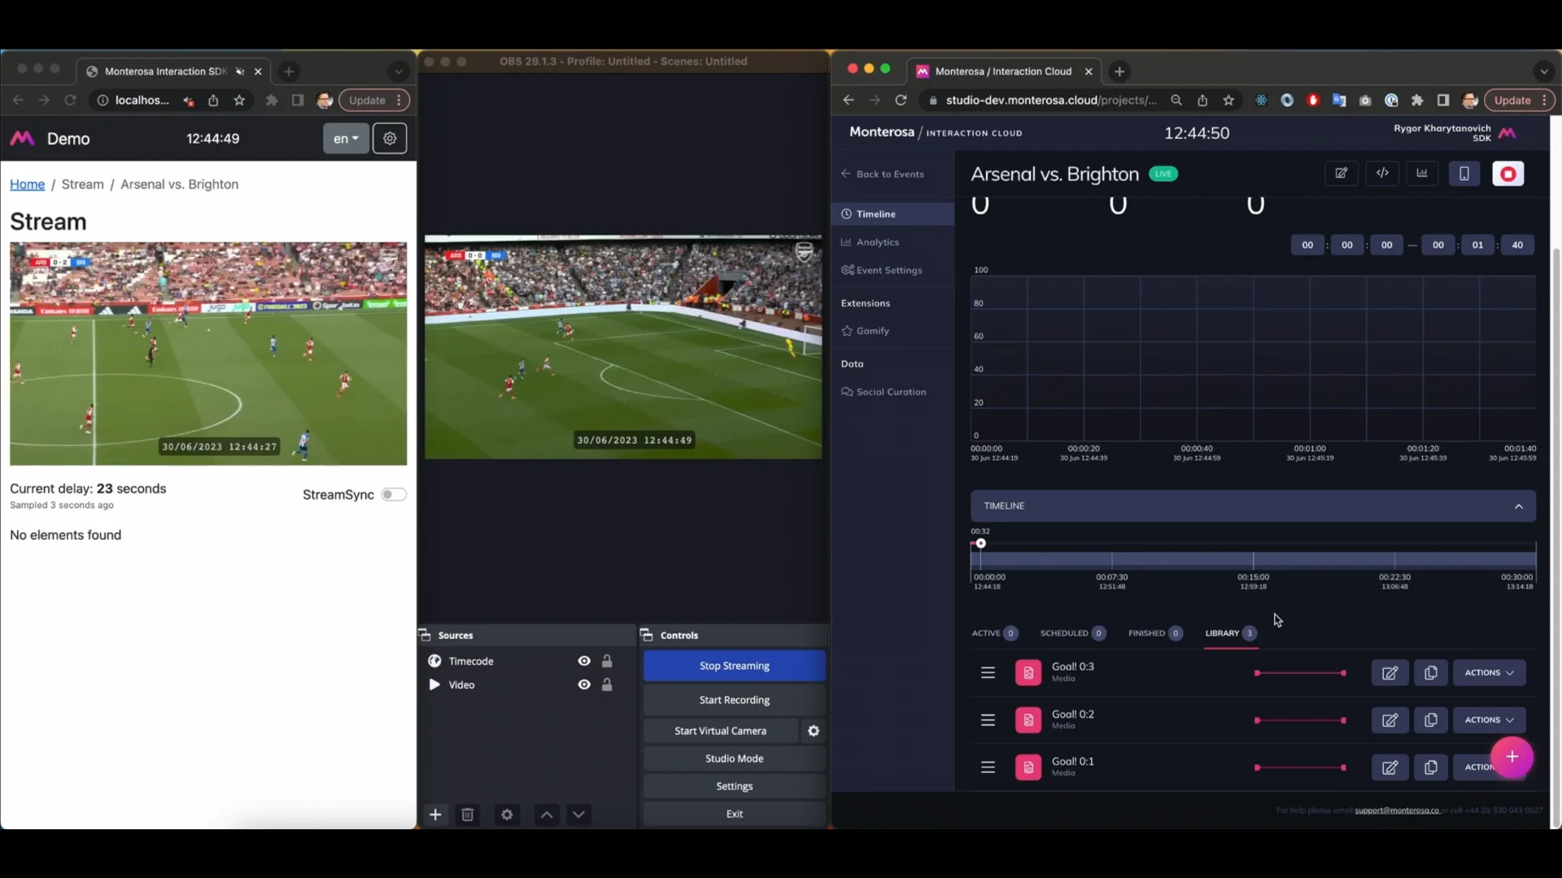Open the language dropdown showing en
This screenshot has width=1562, height=878.
(x=345, y=138)
